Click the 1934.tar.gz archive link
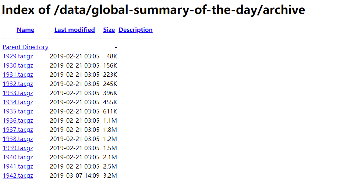This screenshot has height=181, width=364. (x=18, y=102)
